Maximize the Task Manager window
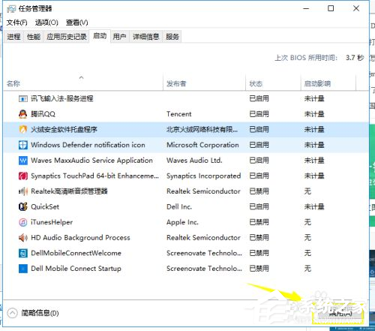Viewport: 375px width, 331px height. pos(331,8)
